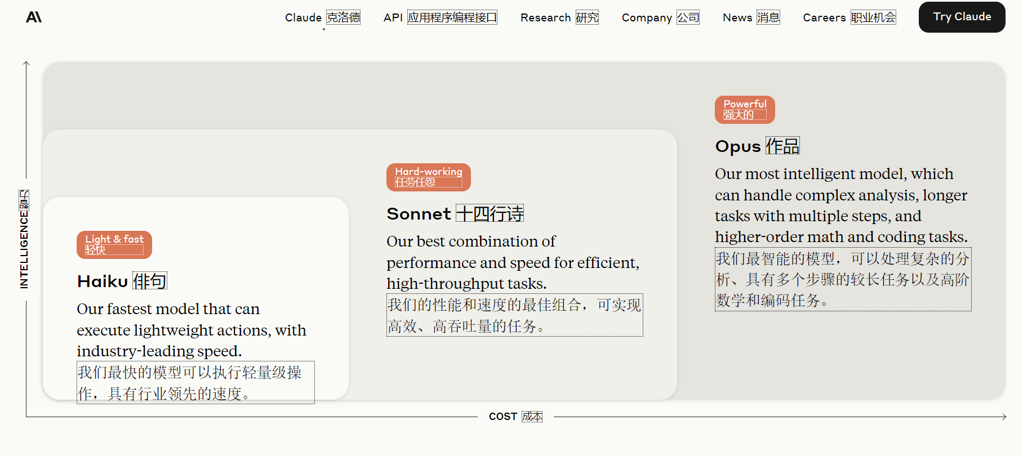Click the Try Claude button

coord(962,17)
